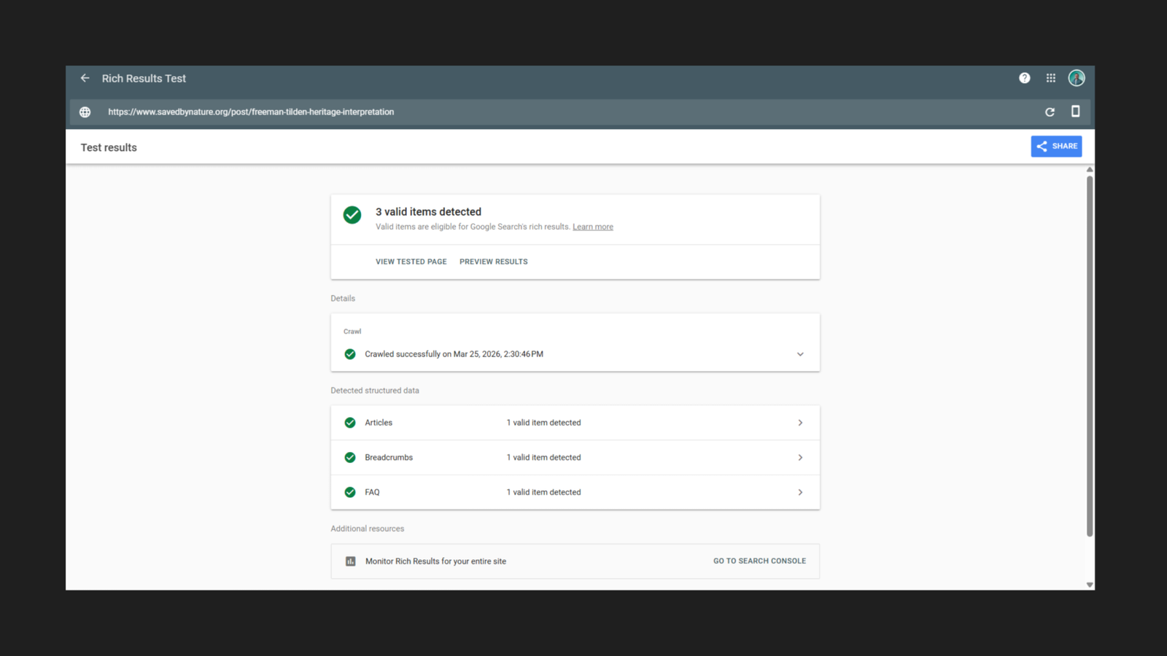
Task: Select View Tested Page
Action: [x=411, y=262]
